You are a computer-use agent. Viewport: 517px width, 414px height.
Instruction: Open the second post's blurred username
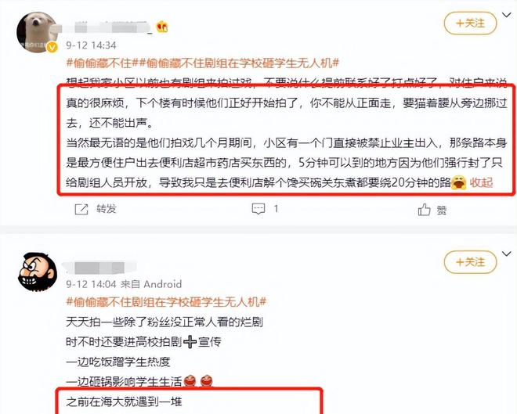99,268
